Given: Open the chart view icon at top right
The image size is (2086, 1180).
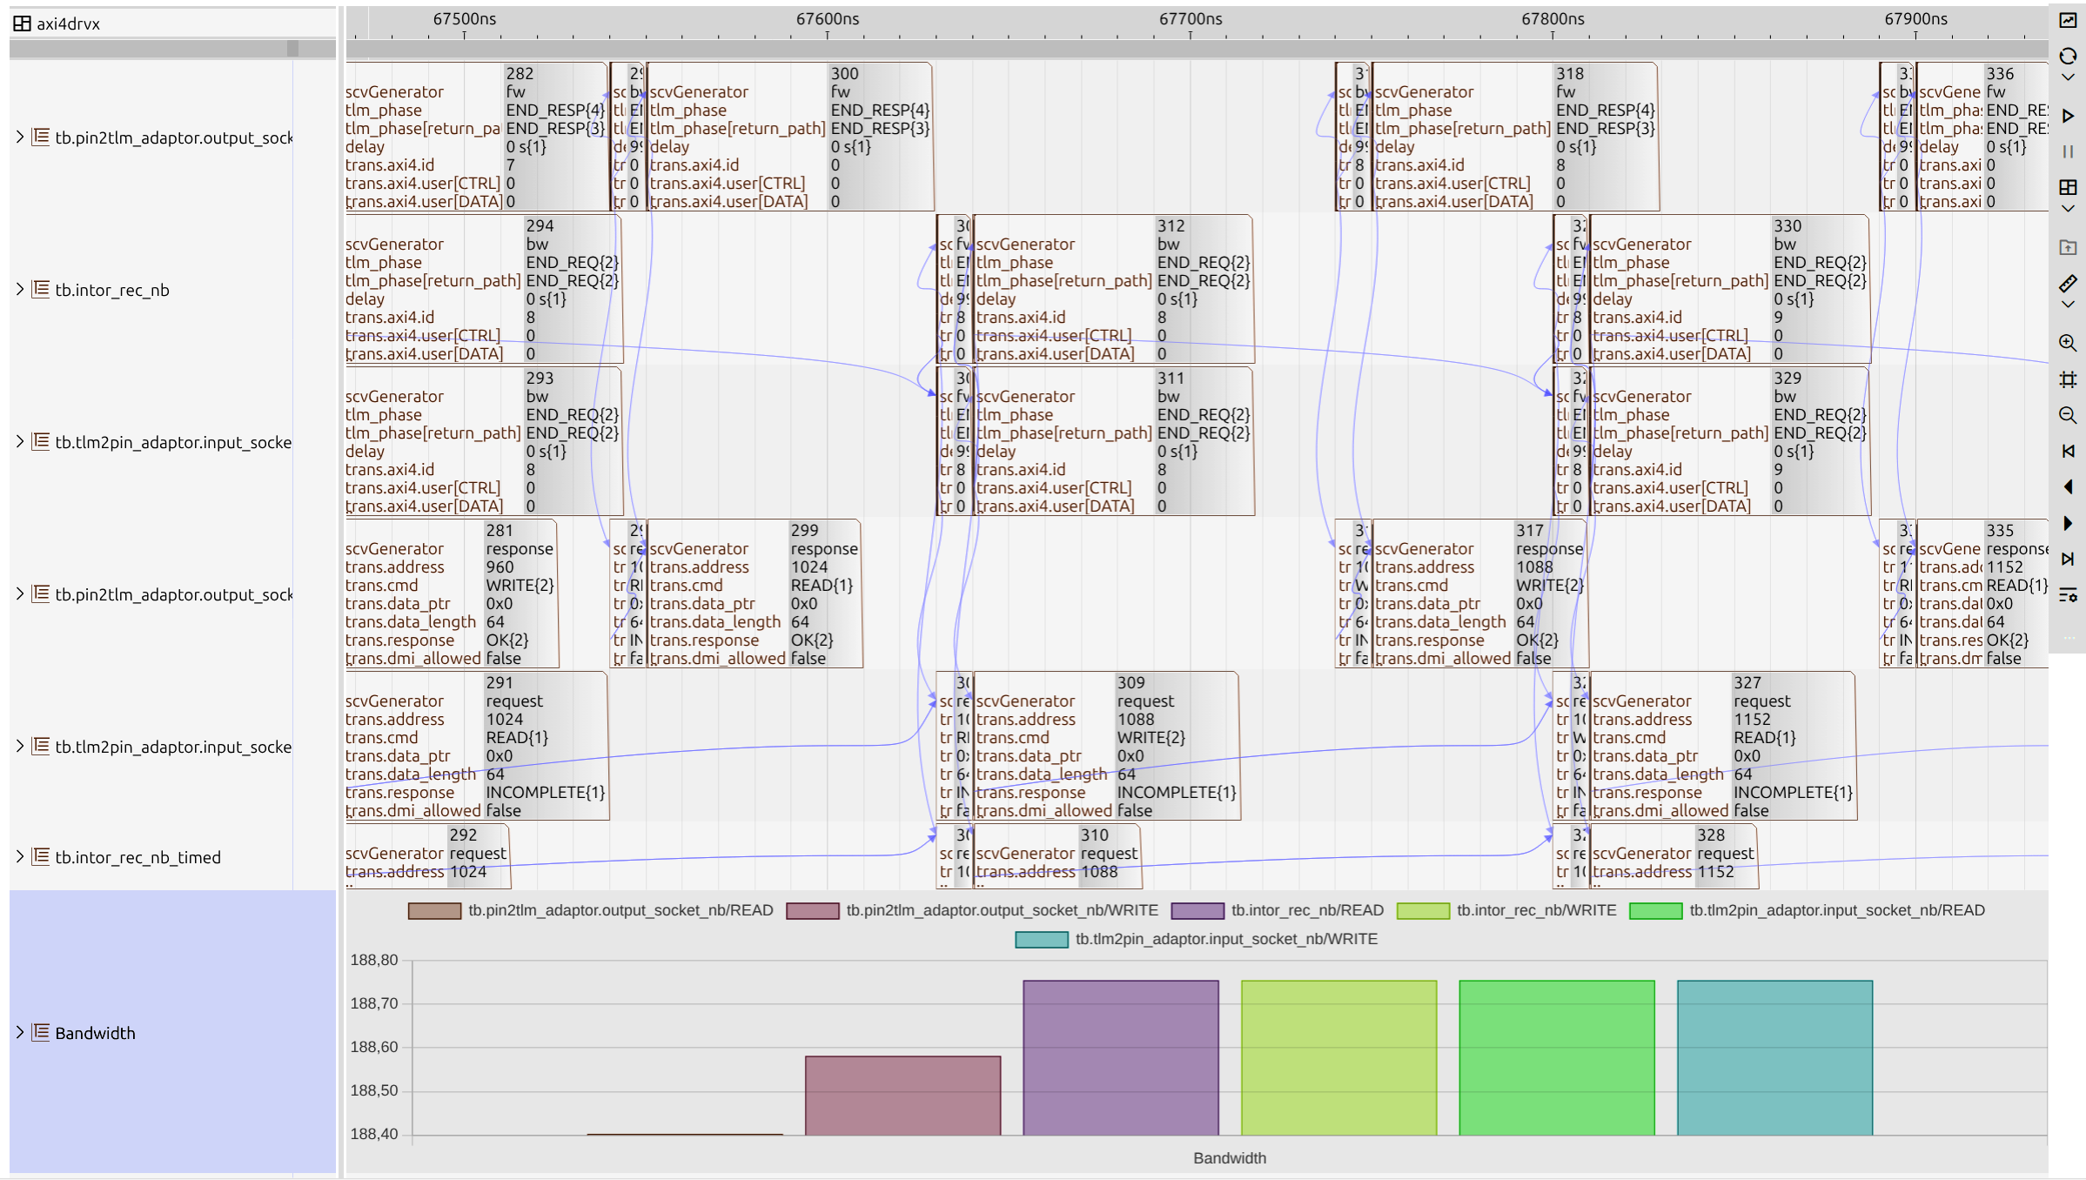Looking at the screenshot, I should click(x=2068, y=20).
